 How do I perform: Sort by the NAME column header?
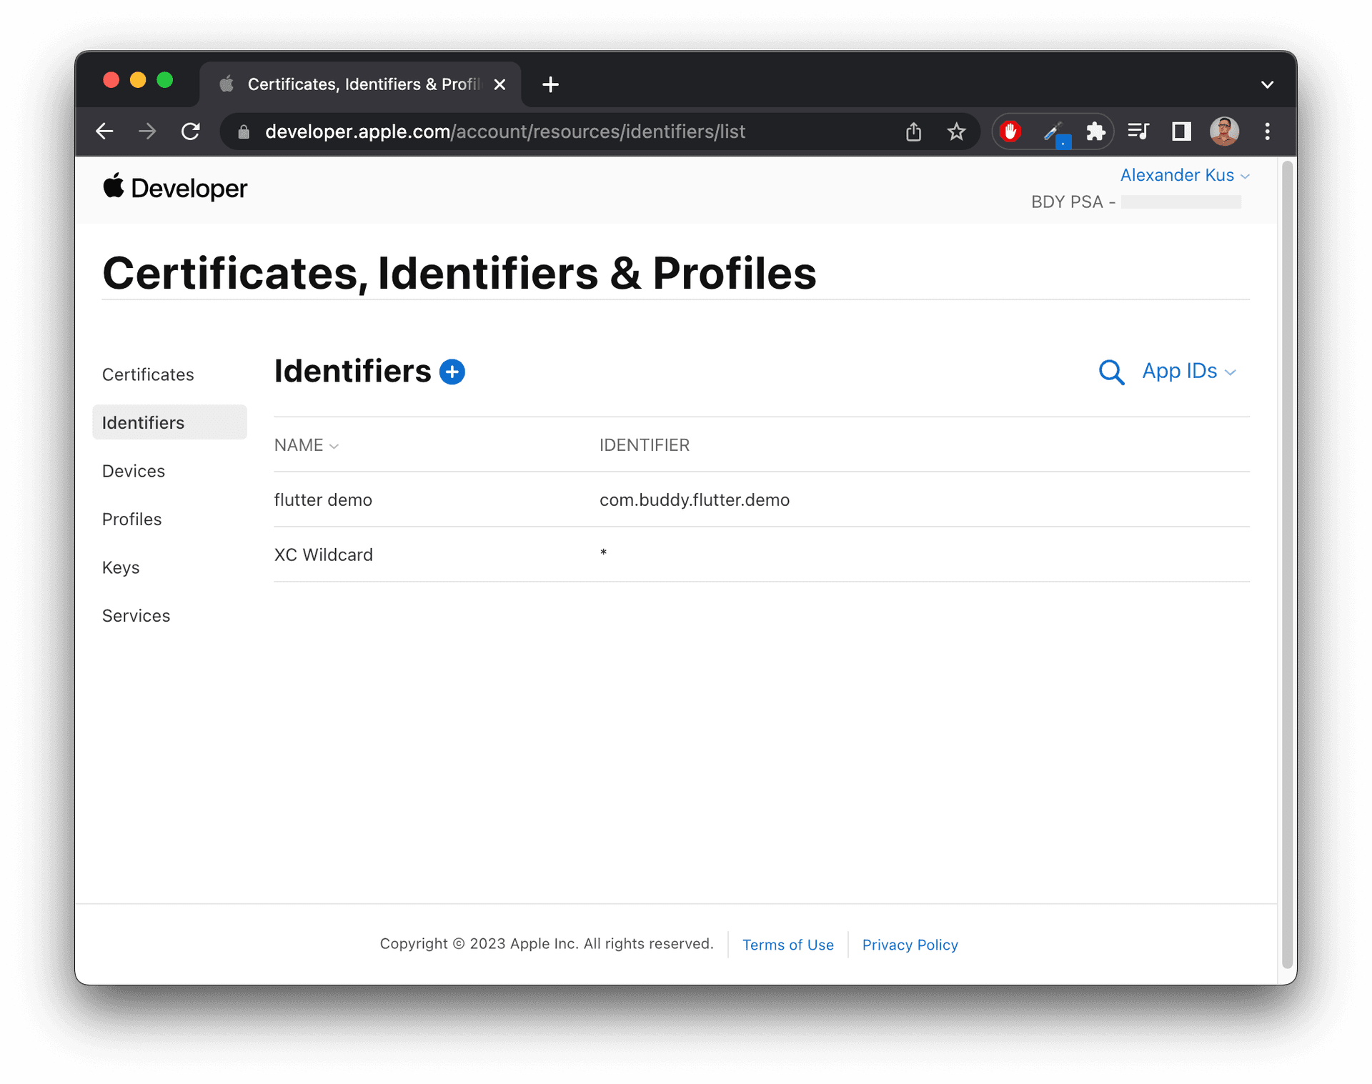306,445
